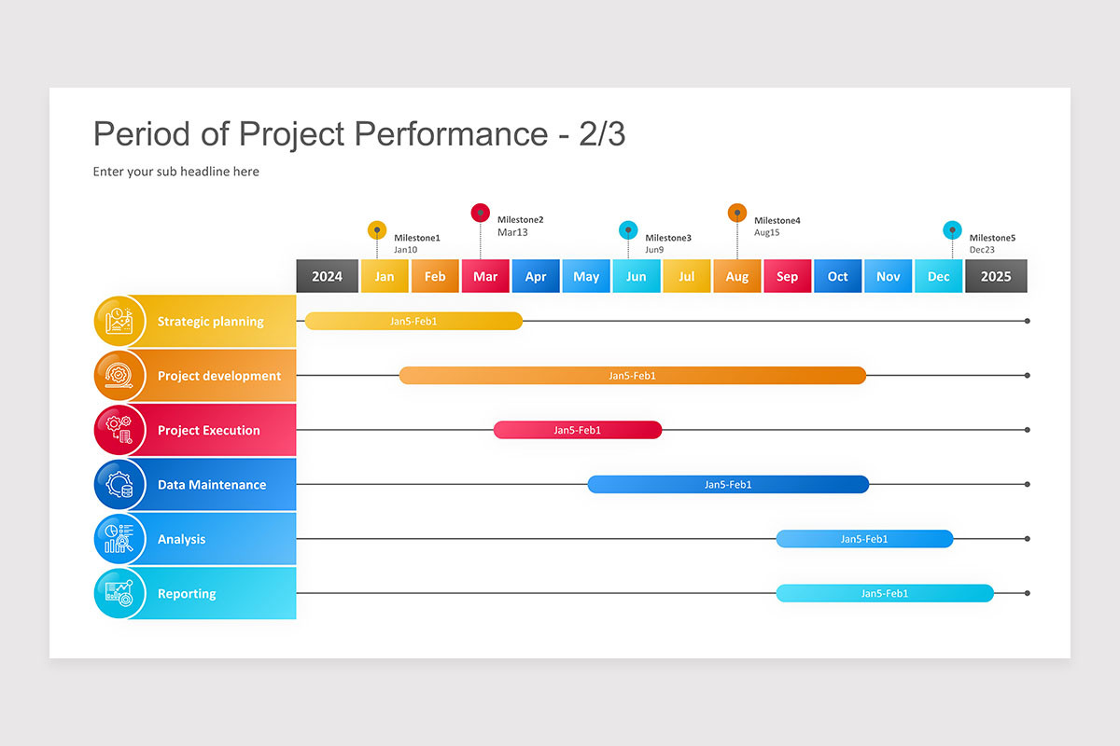Select the Milestone2 red pin marker
1120x746 pixels.
tap(481, 213)
